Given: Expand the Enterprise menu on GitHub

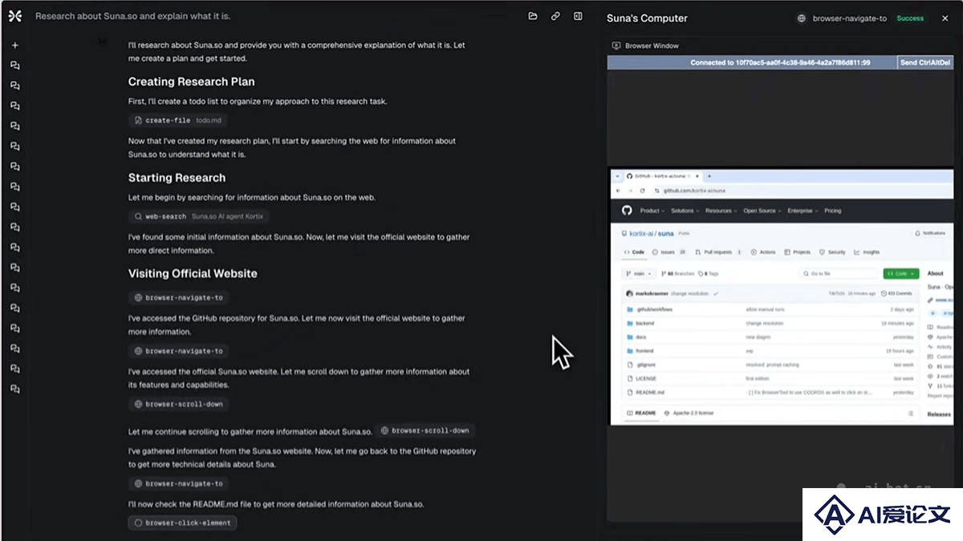Looking at the screenshot, I should click(802, 211).
